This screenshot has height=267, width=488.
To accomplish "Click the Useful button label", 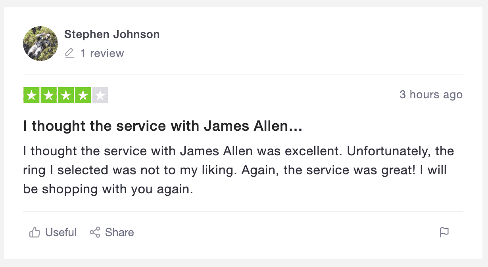I will pyautogui.click(x=61, y=233).
